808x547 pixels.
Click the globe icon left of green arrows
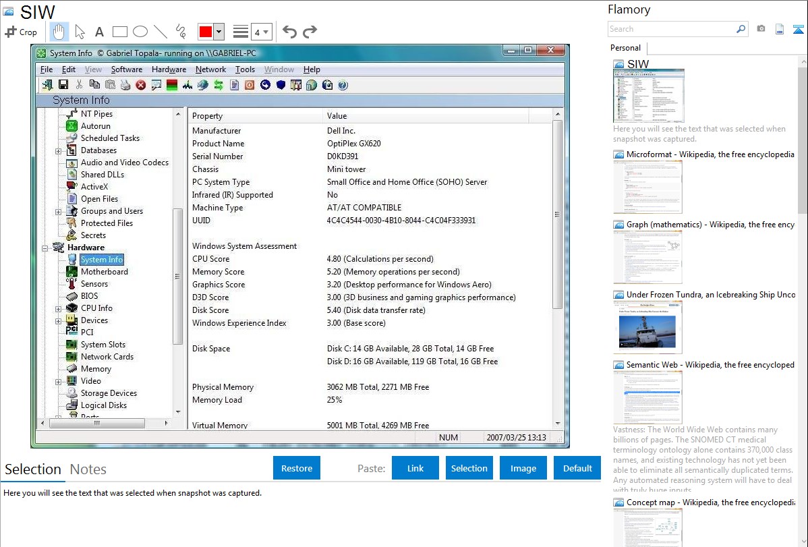click(203, 85)
